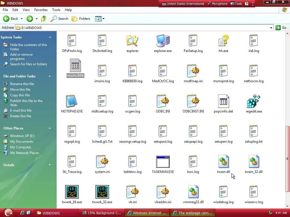Click the vertical scrollbar thumb

click(x=287, y=159)
